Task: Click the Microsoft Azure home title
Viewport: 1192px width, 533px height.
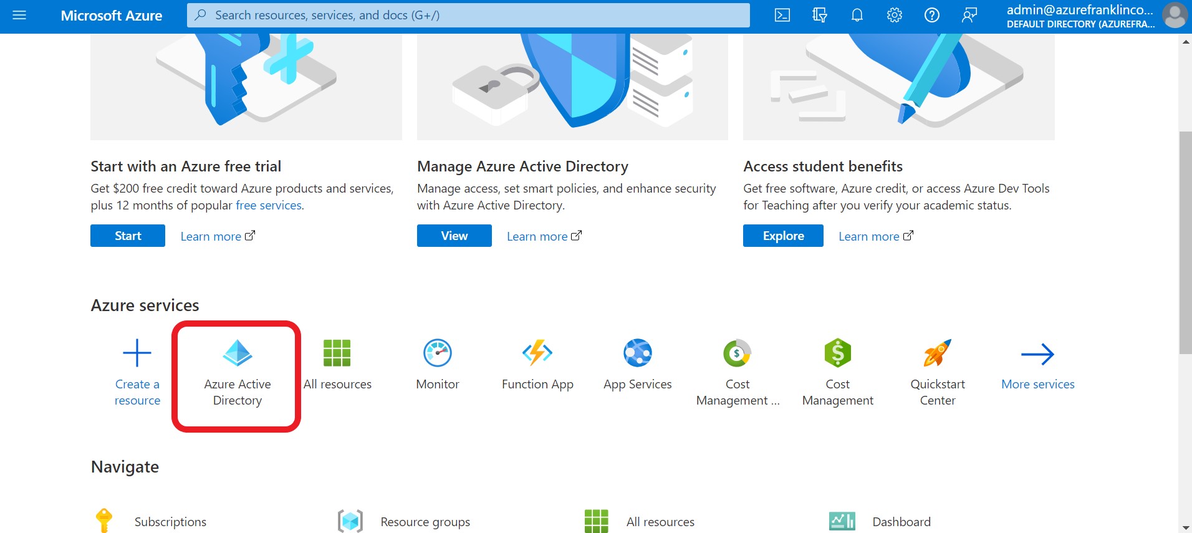Action: 112,16
